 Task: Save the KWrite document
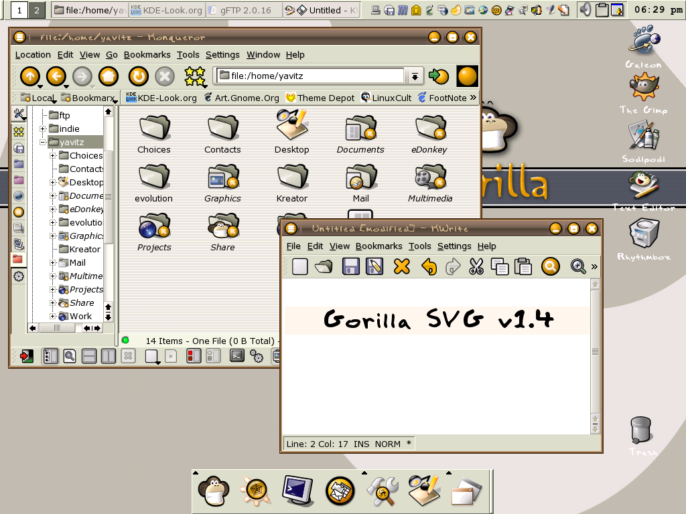pyautogui.click(x=350, y=266)
